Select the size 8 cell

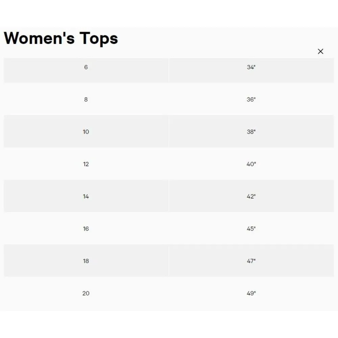pos(86,99)
